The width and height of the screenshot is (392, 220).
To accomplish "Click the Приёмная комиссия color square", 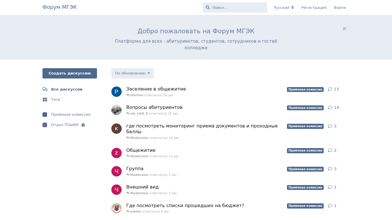I will click(45, 115).
